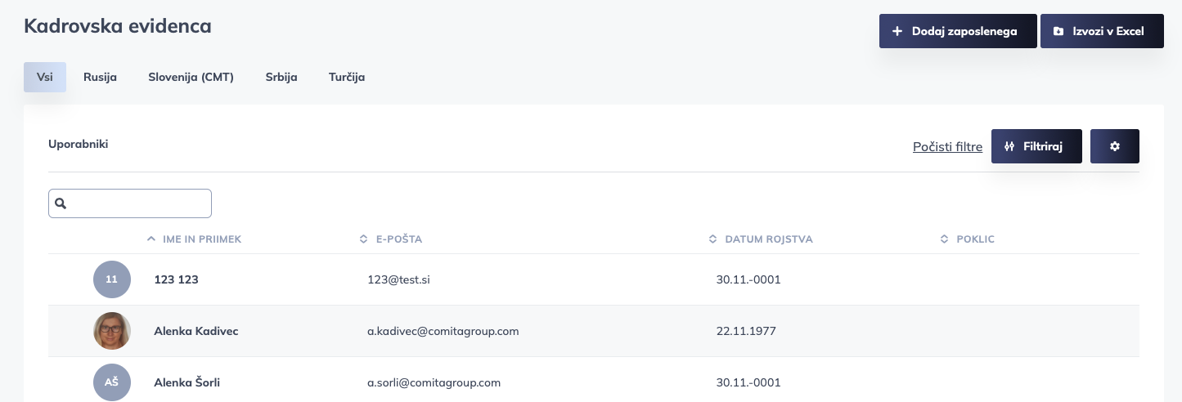This screenshot has width=1182, height=402.
Task: Switch to the Rusija tab
Action: click(100, 78)
